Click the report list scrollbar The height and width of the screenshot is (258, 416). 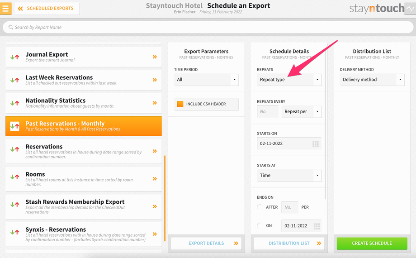click(x=165, y=198)
